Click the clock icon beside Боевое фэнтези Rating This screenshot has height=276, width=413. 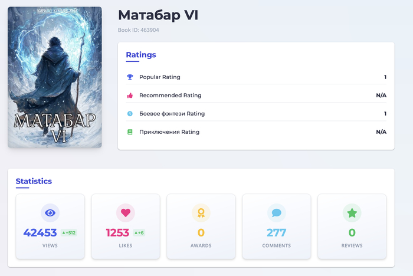(x=130, y=114)
